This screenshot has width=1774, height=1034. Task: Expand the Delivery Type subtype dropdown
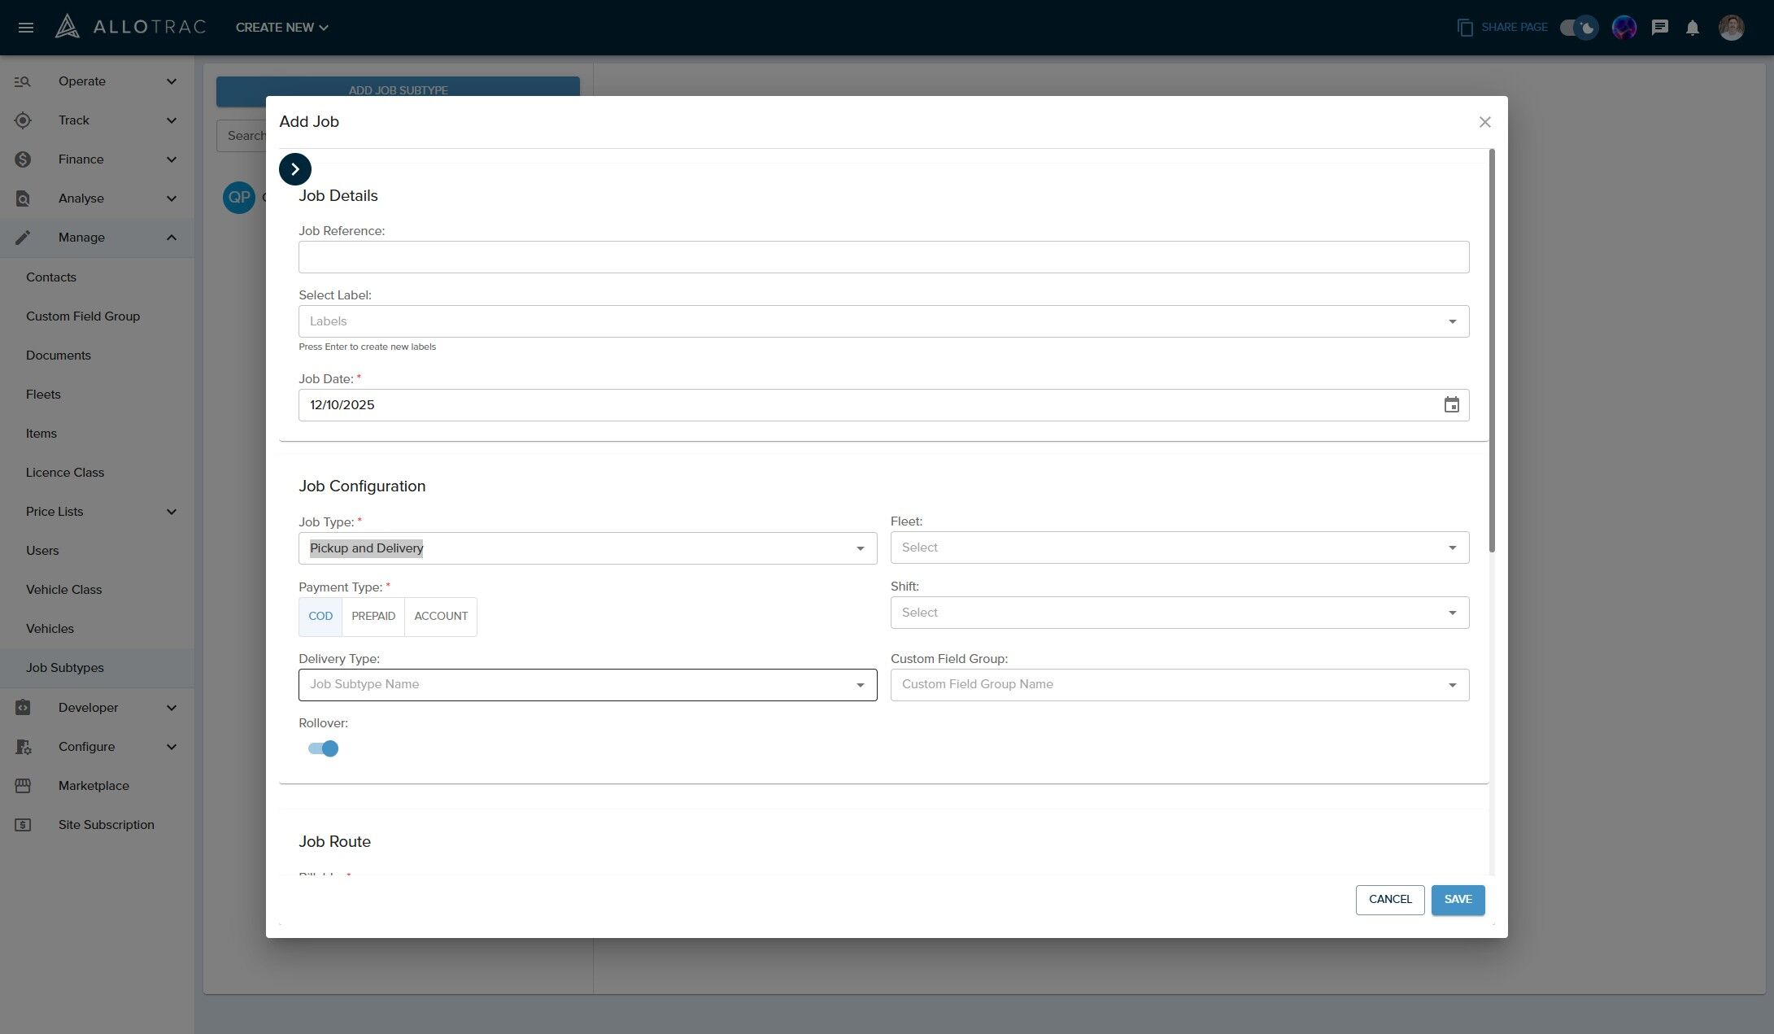[587, 685]
